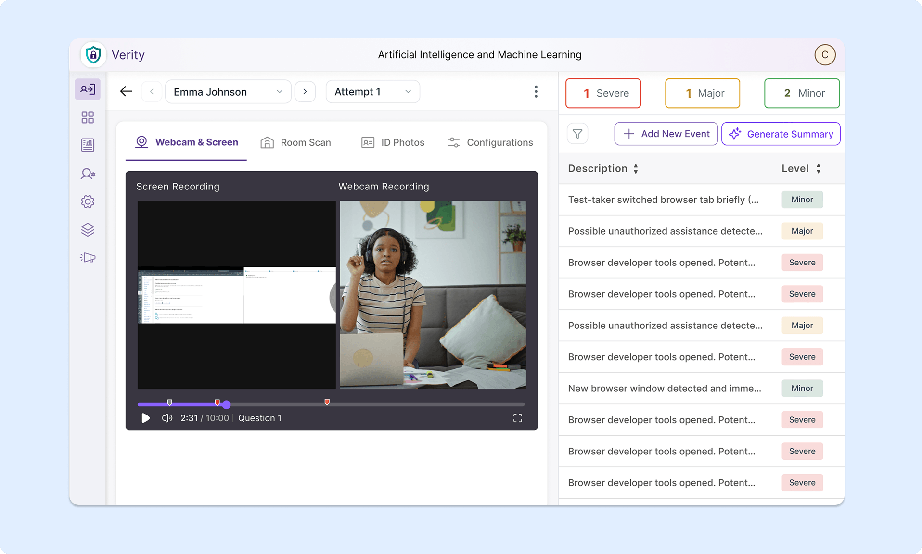Image resolution: width=922 pixels, height=554 pixels.
Task: Click Add New Event button
Action: click(x=666, y=134)
